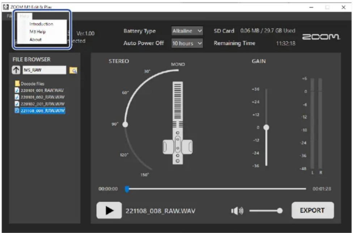Click the 150° label on the stereo arc

point(145,175)
